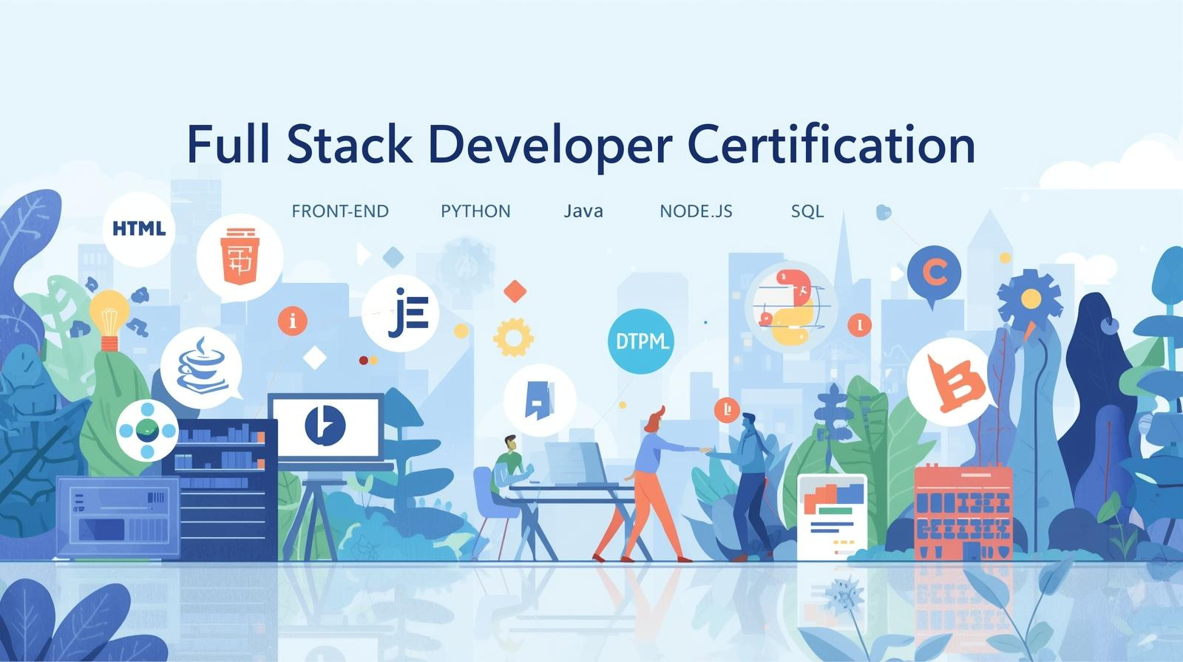Switch to the PYTHON tab
This screenshot has width=1183, height=662.
pos(475,211)
